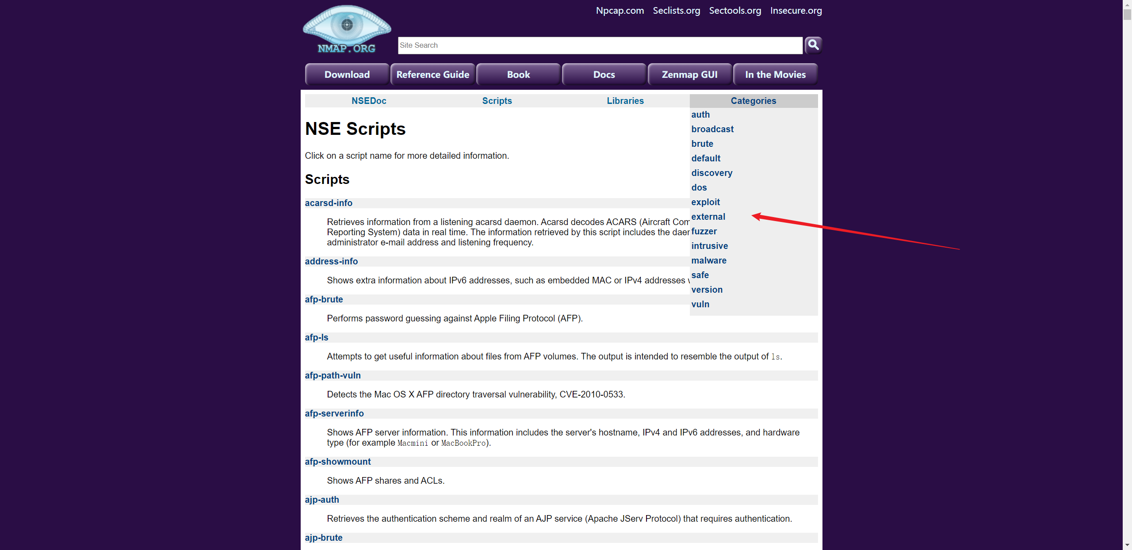Click the scrollbar down arrow

pos(1127,546)
